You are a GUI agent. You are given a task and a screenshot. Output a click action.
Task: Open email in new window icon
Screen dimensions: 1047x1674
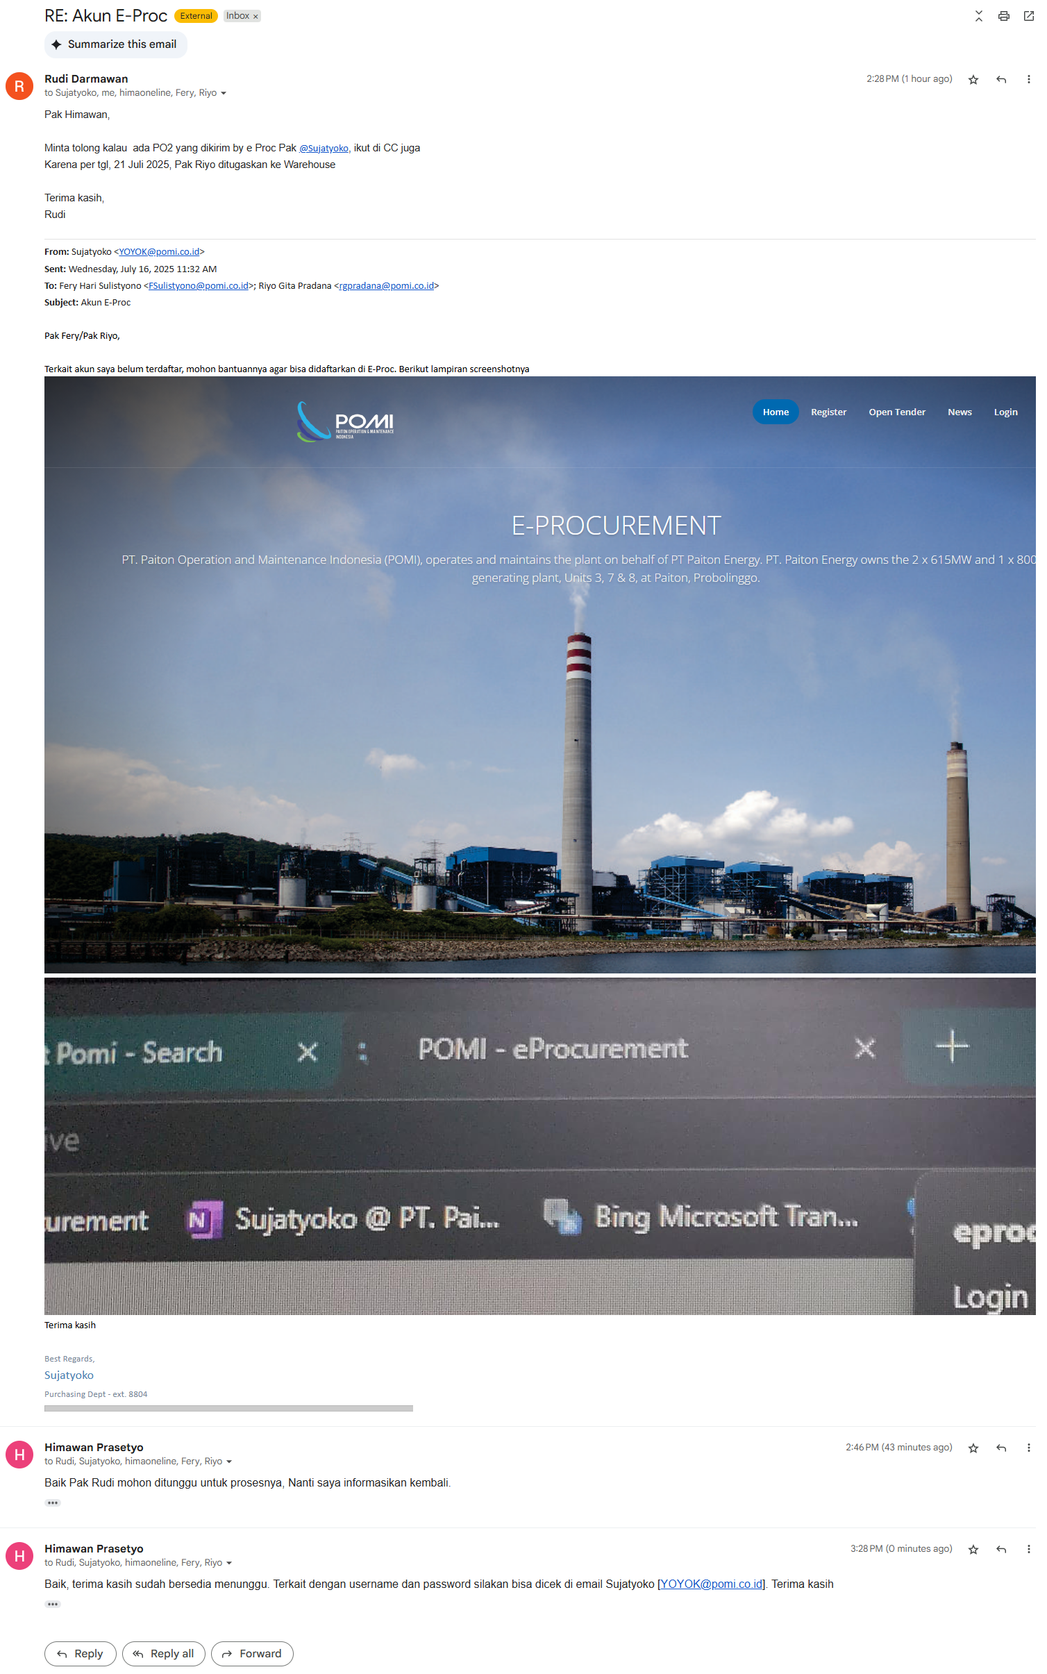(1028, 16)
